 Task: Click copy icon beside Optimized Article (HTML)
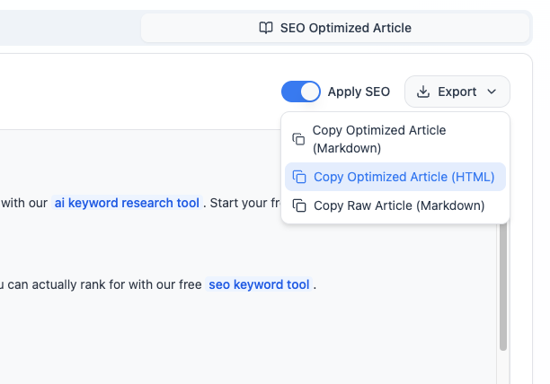coord(300,177)
